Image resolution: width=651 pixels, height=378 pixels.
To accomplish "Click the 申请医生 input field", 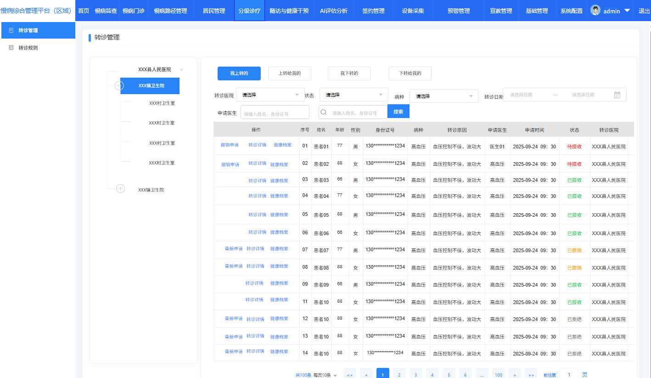I will tap(275, 113).
